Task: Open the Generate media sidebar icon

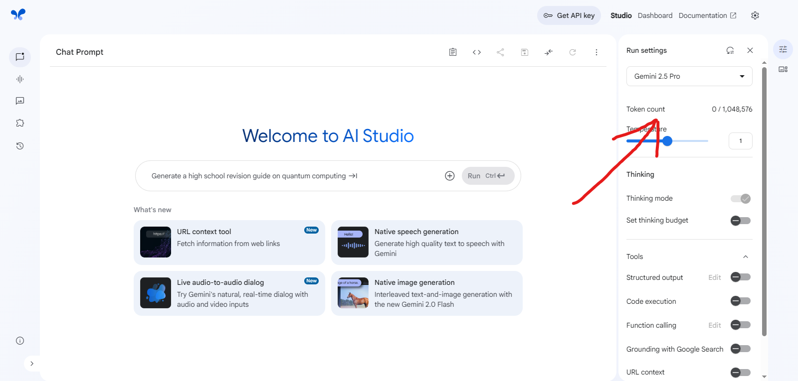Action: [x=20, y=101]
